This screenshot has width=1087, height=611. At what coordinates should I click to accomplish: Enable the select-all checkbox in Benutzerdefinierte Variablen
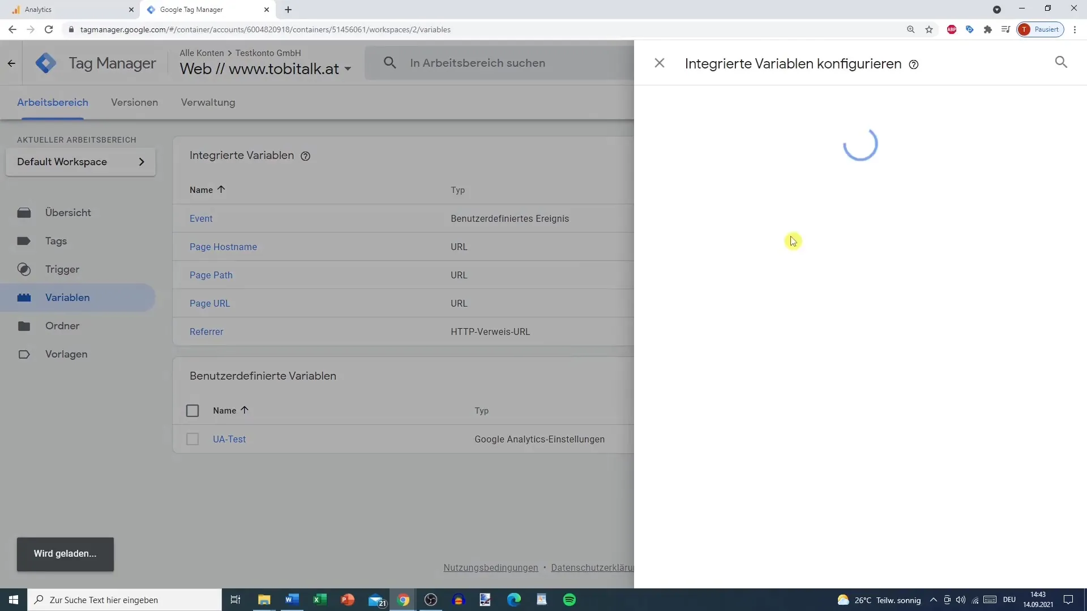click(x=192, y=410)
